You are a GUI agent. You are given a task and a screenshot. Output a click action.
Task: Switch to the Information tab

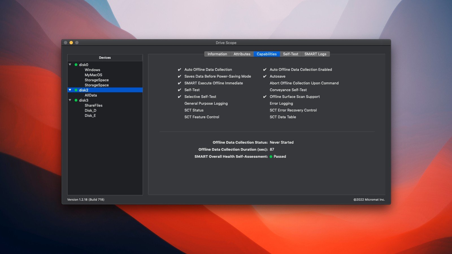click(217, 54)
